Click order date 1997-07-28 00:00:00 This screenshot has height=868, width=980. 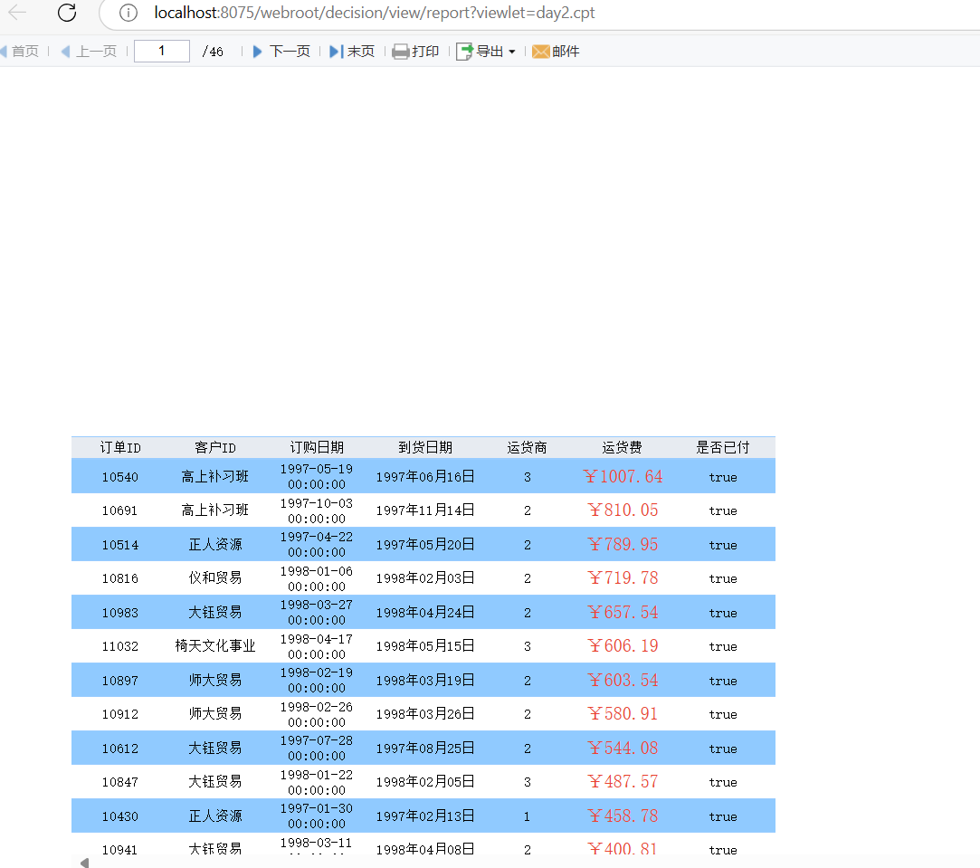click(316, 748)
